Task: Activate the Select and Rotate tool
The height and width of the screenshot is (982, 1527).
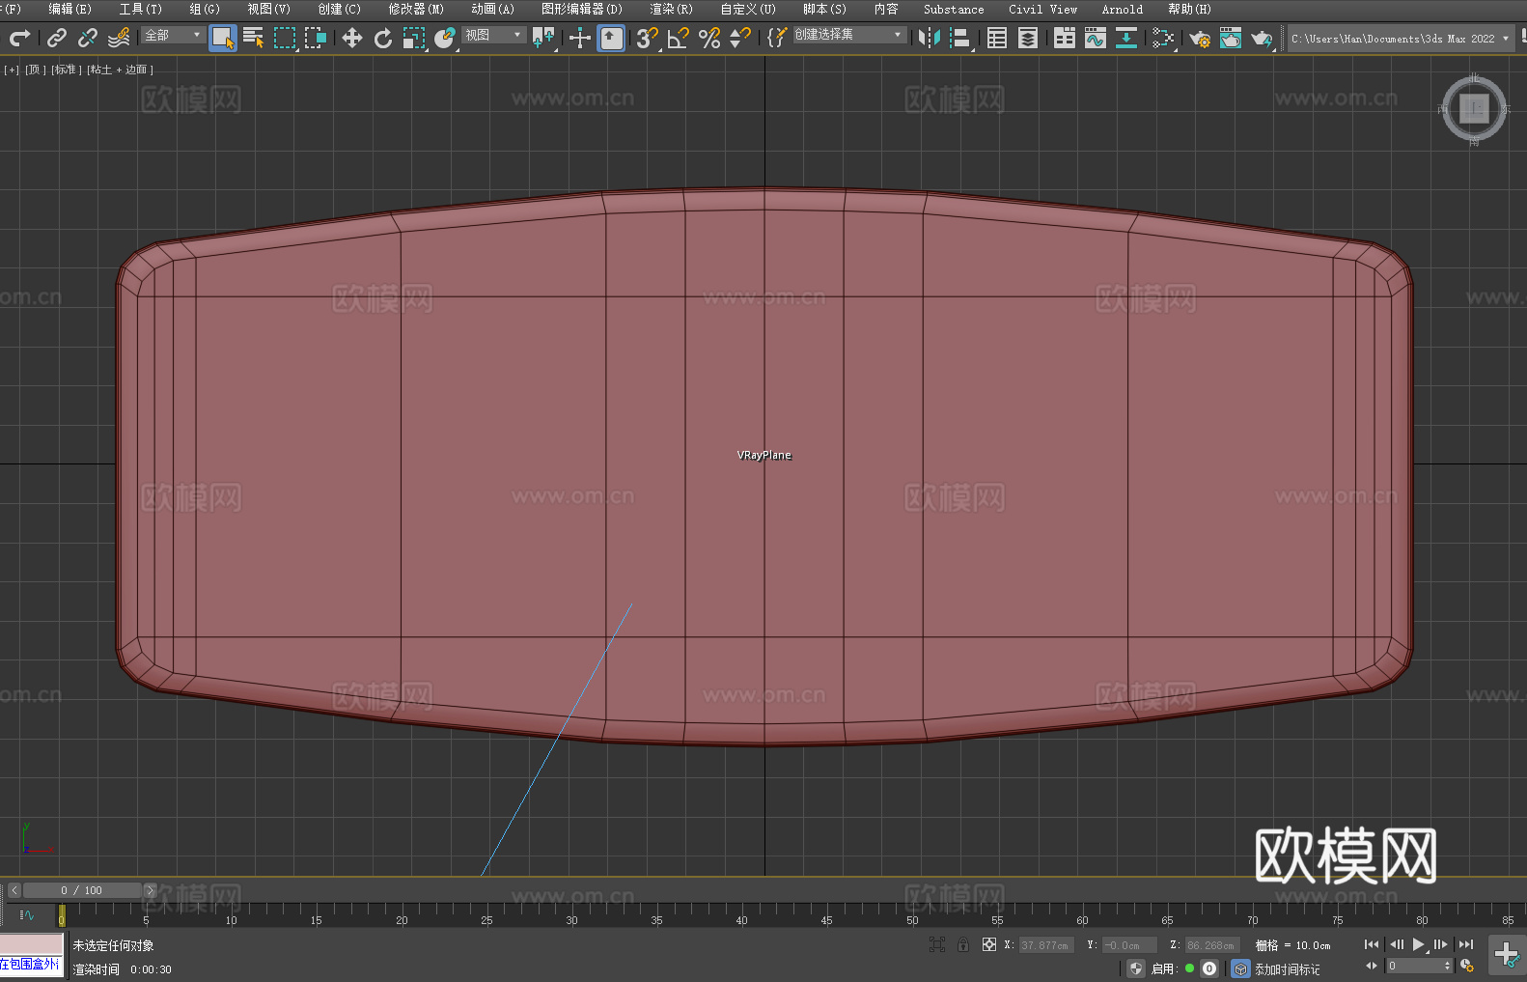Action: (x=383, y=38)
